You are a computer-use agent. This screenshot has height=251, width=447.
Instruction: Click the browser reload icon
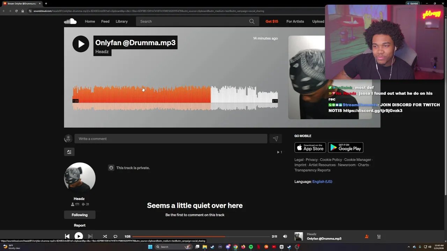point(16,11)
